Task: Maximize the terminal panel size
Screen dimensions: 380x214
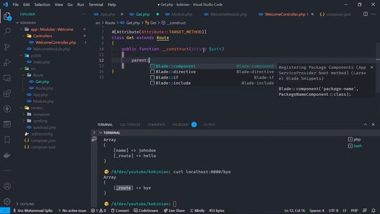Action: 365,124
